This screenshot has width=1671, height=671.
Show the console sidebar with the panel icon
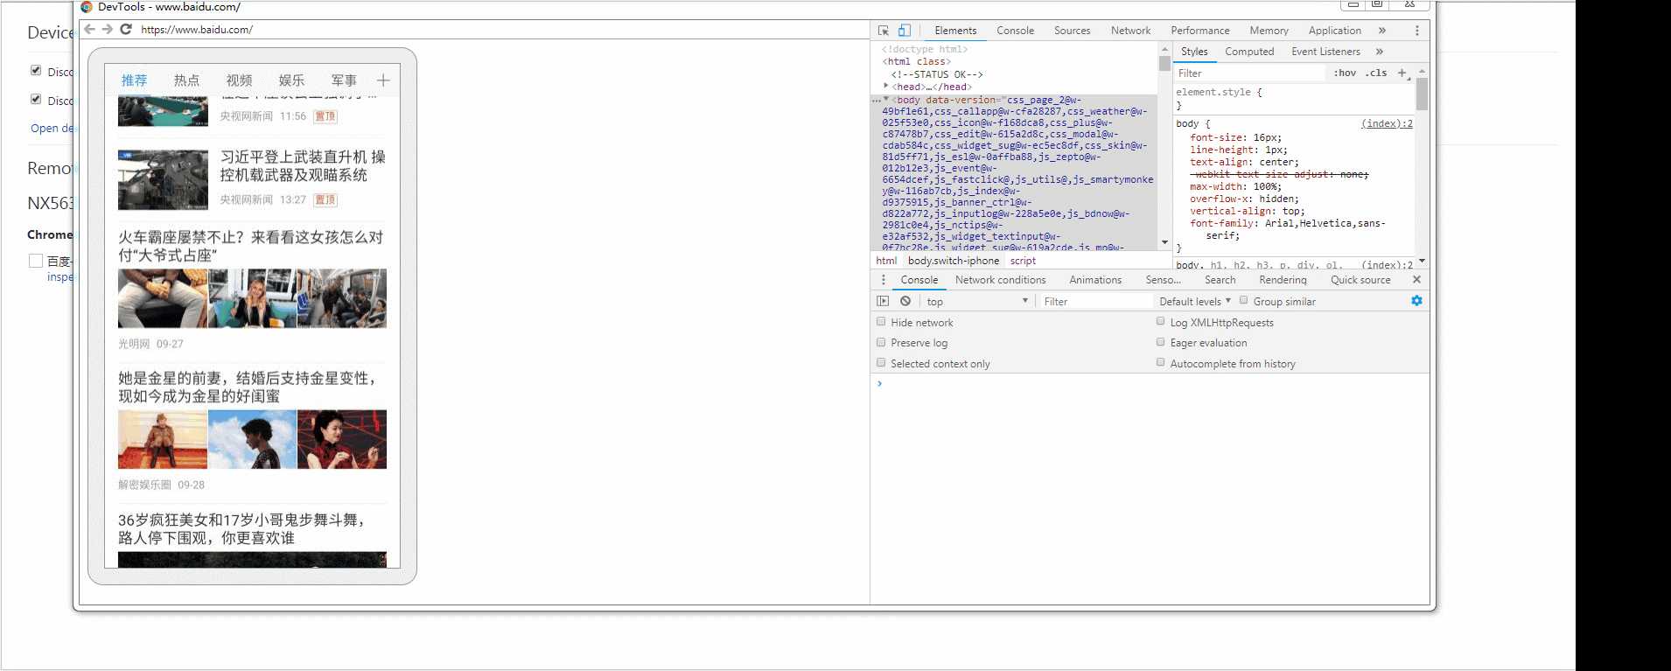click(x=883, y=301)
